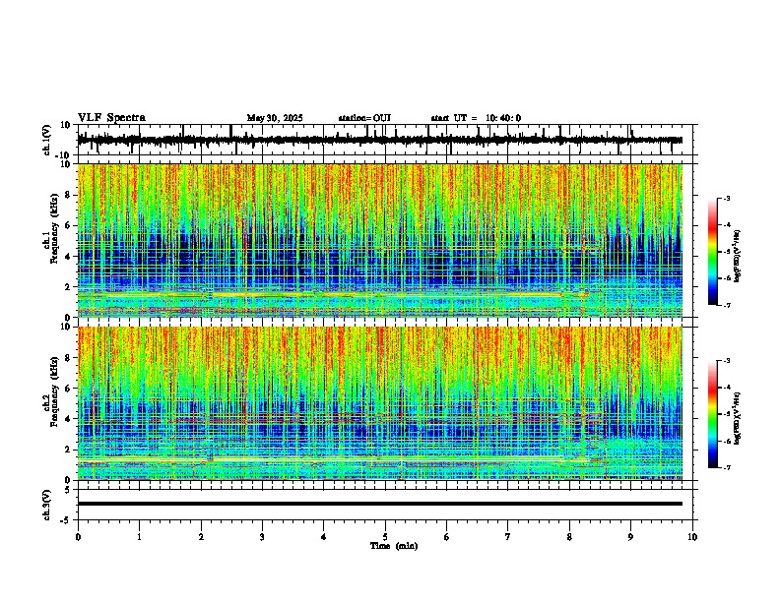Click the time axis tick label "2"
780x602 pixels.
pos(201,537)
